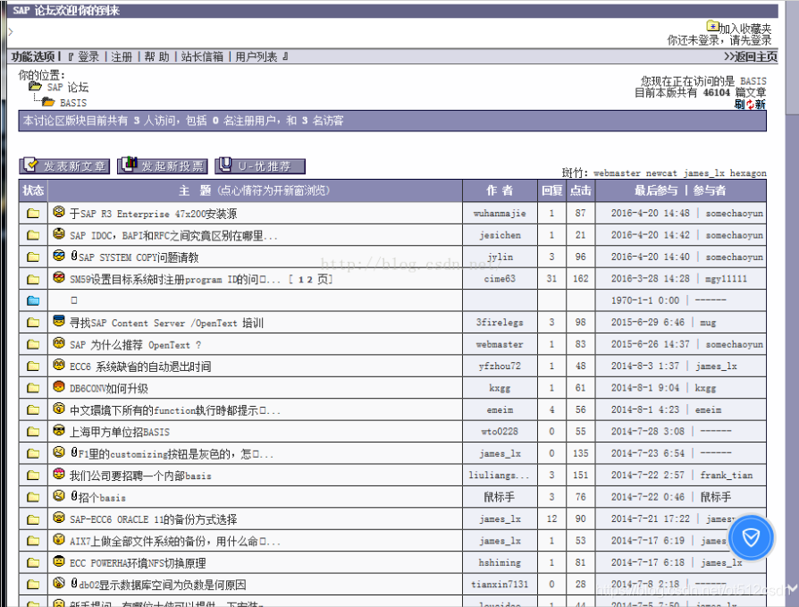This screenshot has width=799, height=607.
Task: Click mood icon of SAP-ECC6 ORACLE thread
Action: click(59, 518)
